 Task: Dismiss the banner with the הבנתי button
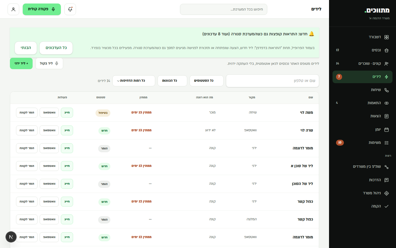point(26,48)
